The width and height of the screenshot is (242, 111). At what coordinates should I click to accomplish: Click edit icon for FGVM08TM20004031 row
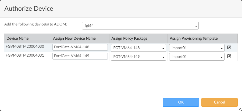tap(229, 56)
